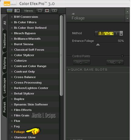Toggle favorite star for Cross Processing
Image resolution: width=131 pixels, height=140 pixels.
click(12, 82)
